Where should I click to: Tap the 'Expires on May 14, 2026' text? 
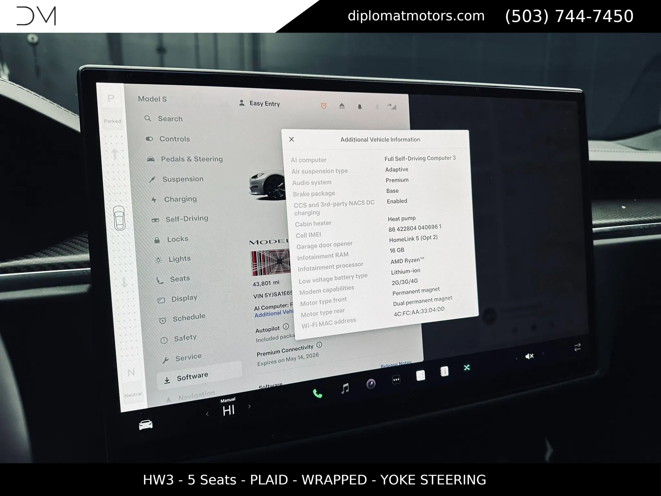point(288,359)
